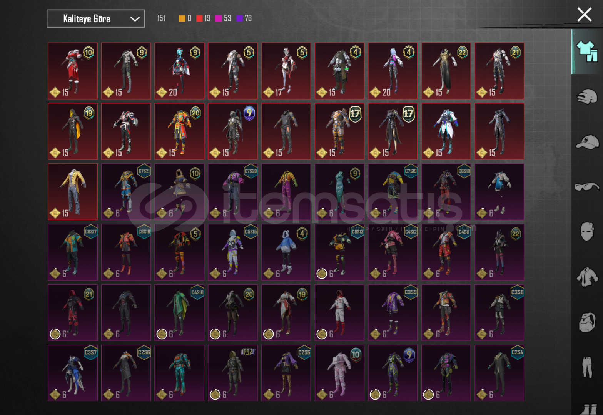Pick the outfit priced 17 with badge 5
The width and height of the screenshot is (603, 415).
point(286,71)
